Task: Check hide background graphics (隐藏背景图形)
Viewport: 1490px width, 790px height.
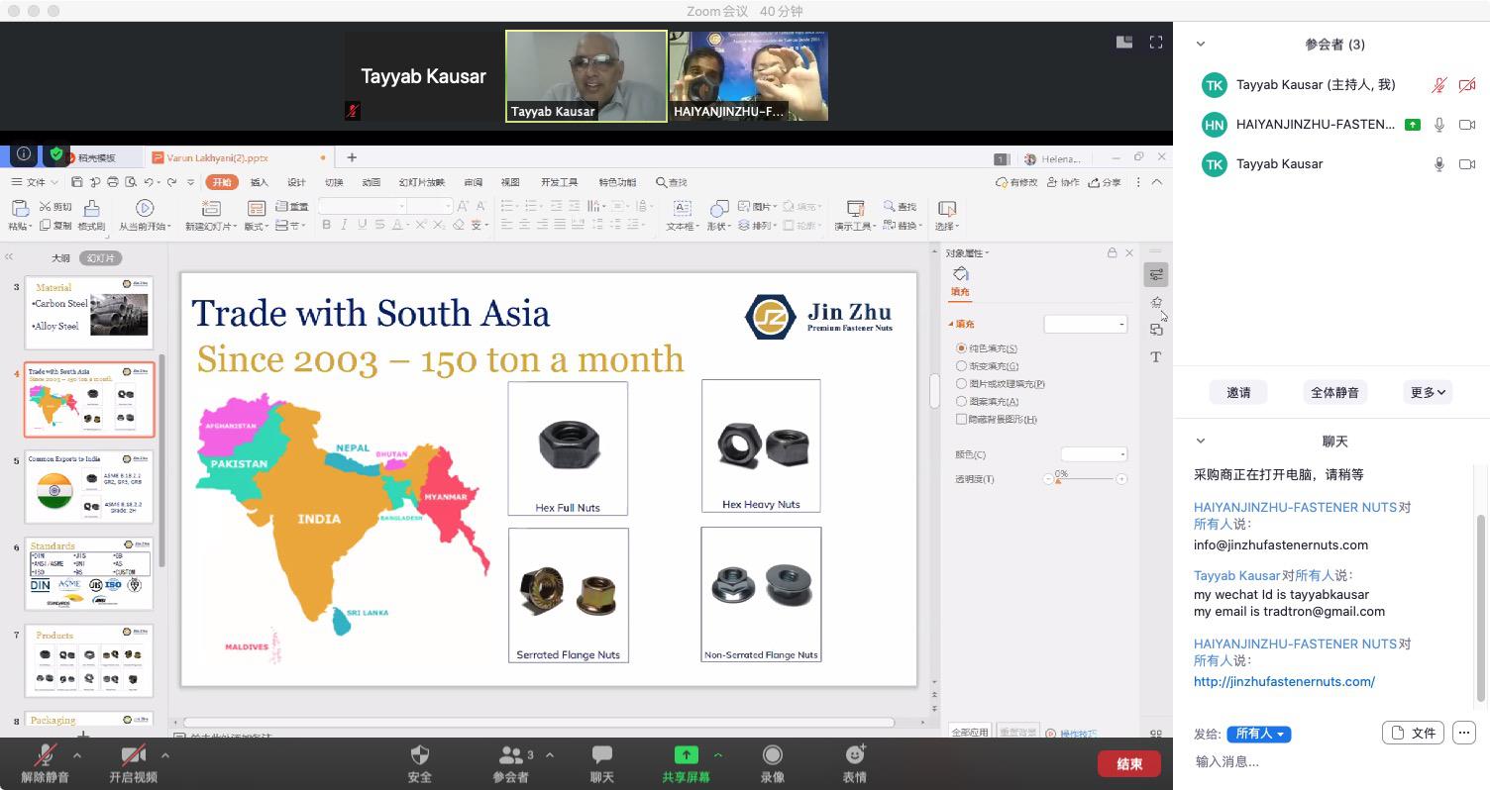Action: point(961,419)
